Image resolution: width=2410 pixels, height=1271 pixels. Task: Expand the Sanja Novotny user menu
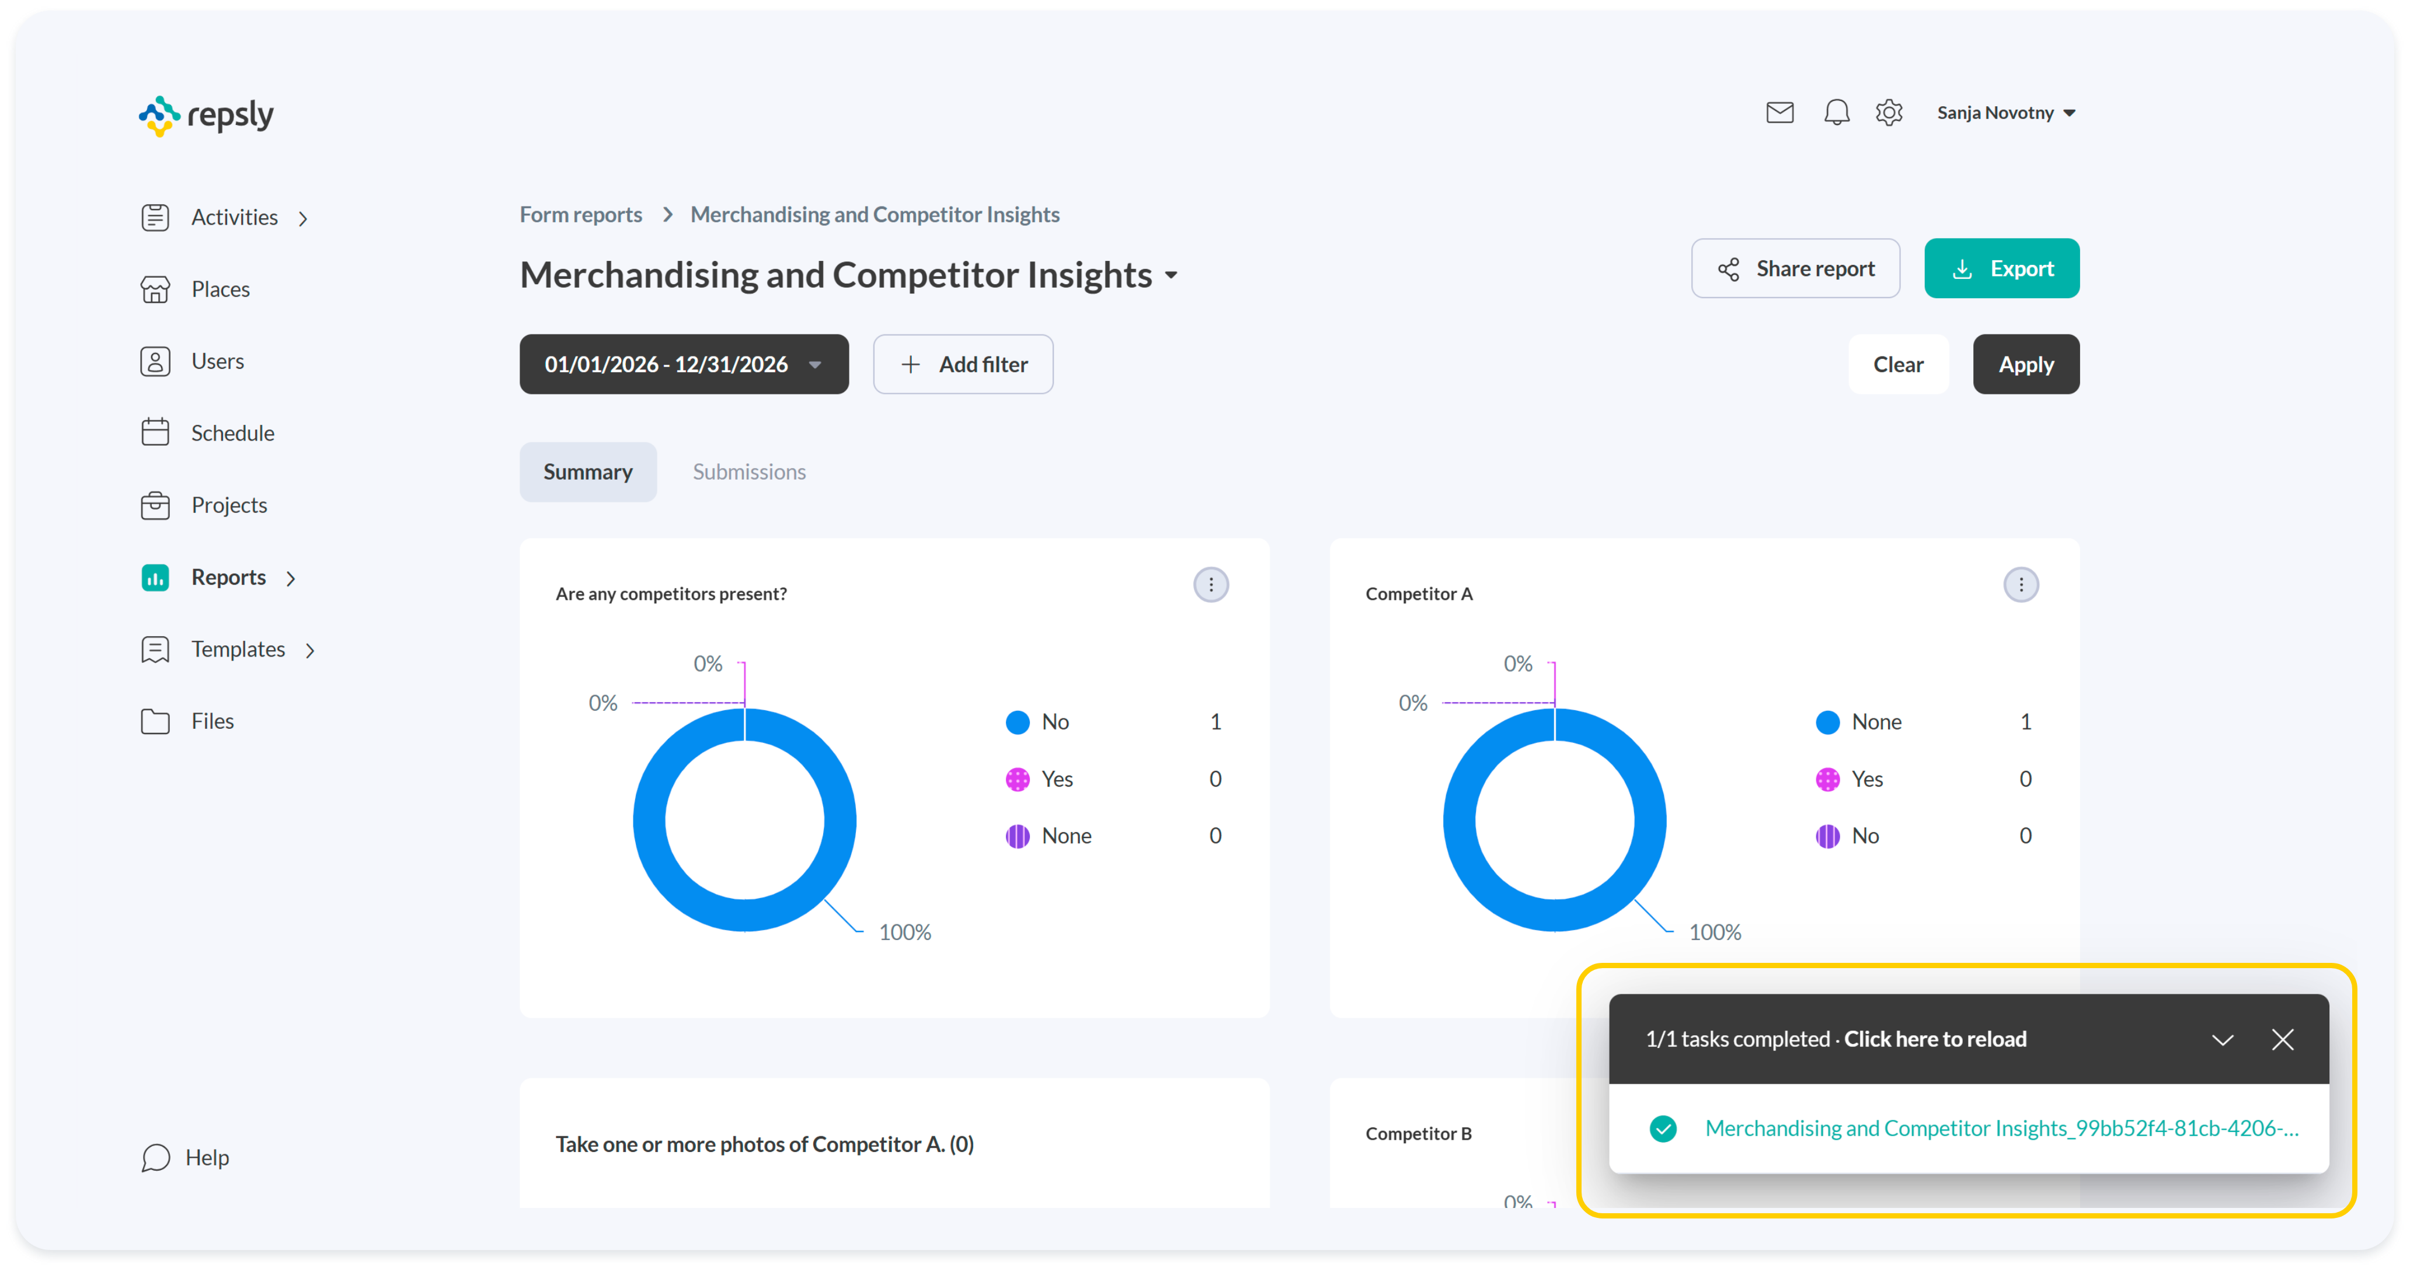coord(2006,113)
